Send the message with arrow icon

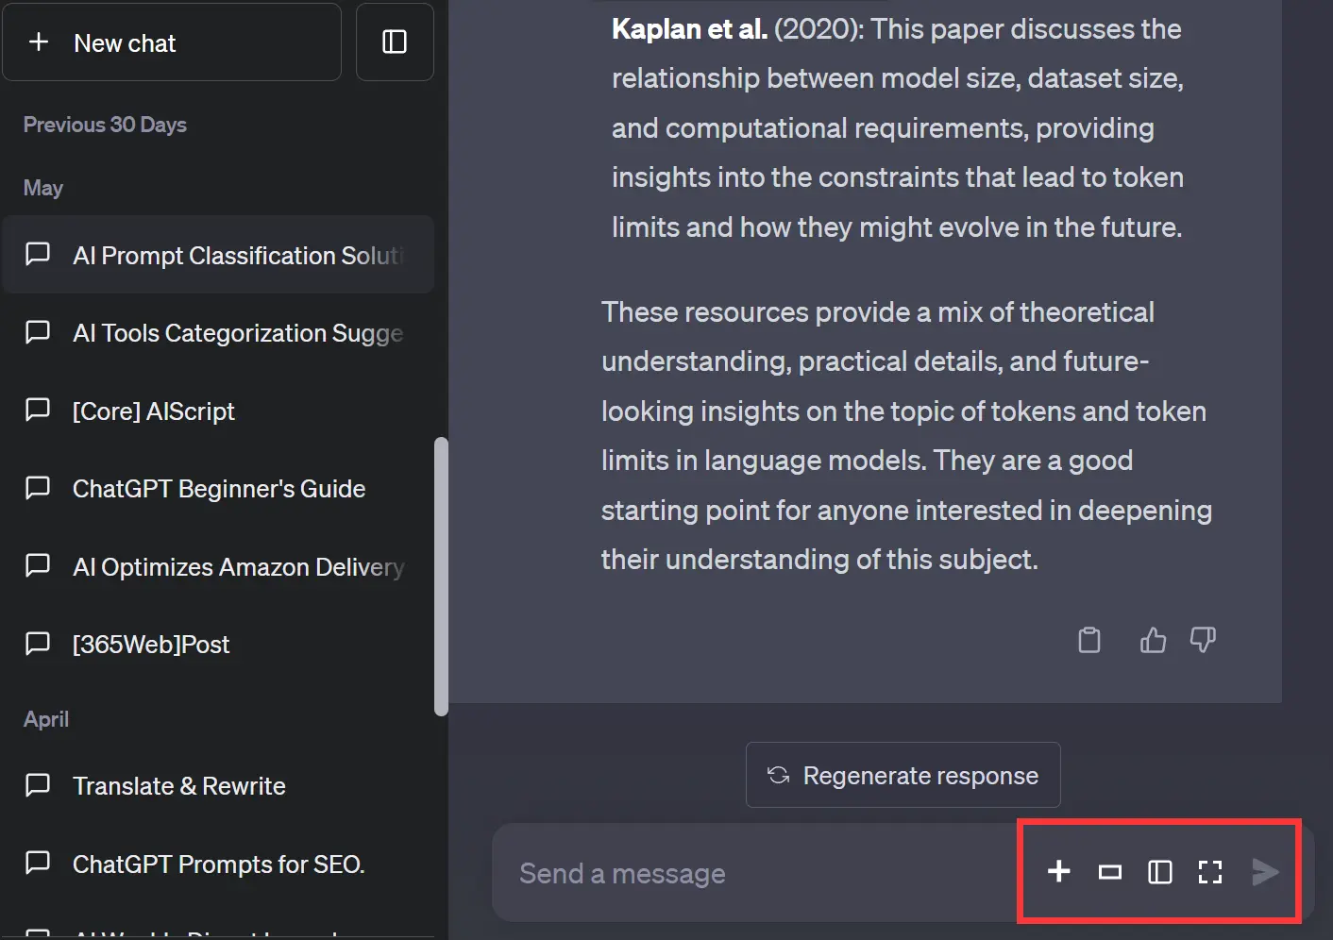coord(1265,872)
